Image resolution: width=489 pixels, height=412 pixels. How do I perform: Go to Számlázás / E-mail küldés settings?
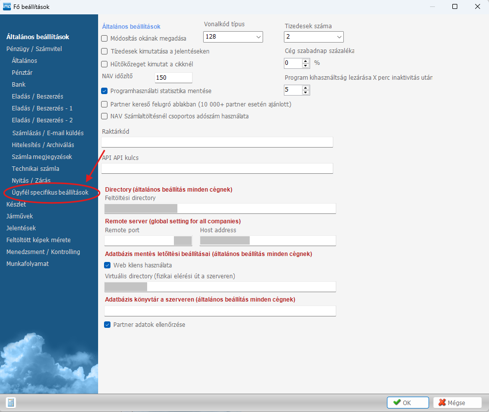coord(48,133)
